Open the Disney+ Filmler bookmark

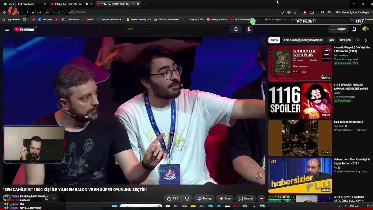click(109, 20)
